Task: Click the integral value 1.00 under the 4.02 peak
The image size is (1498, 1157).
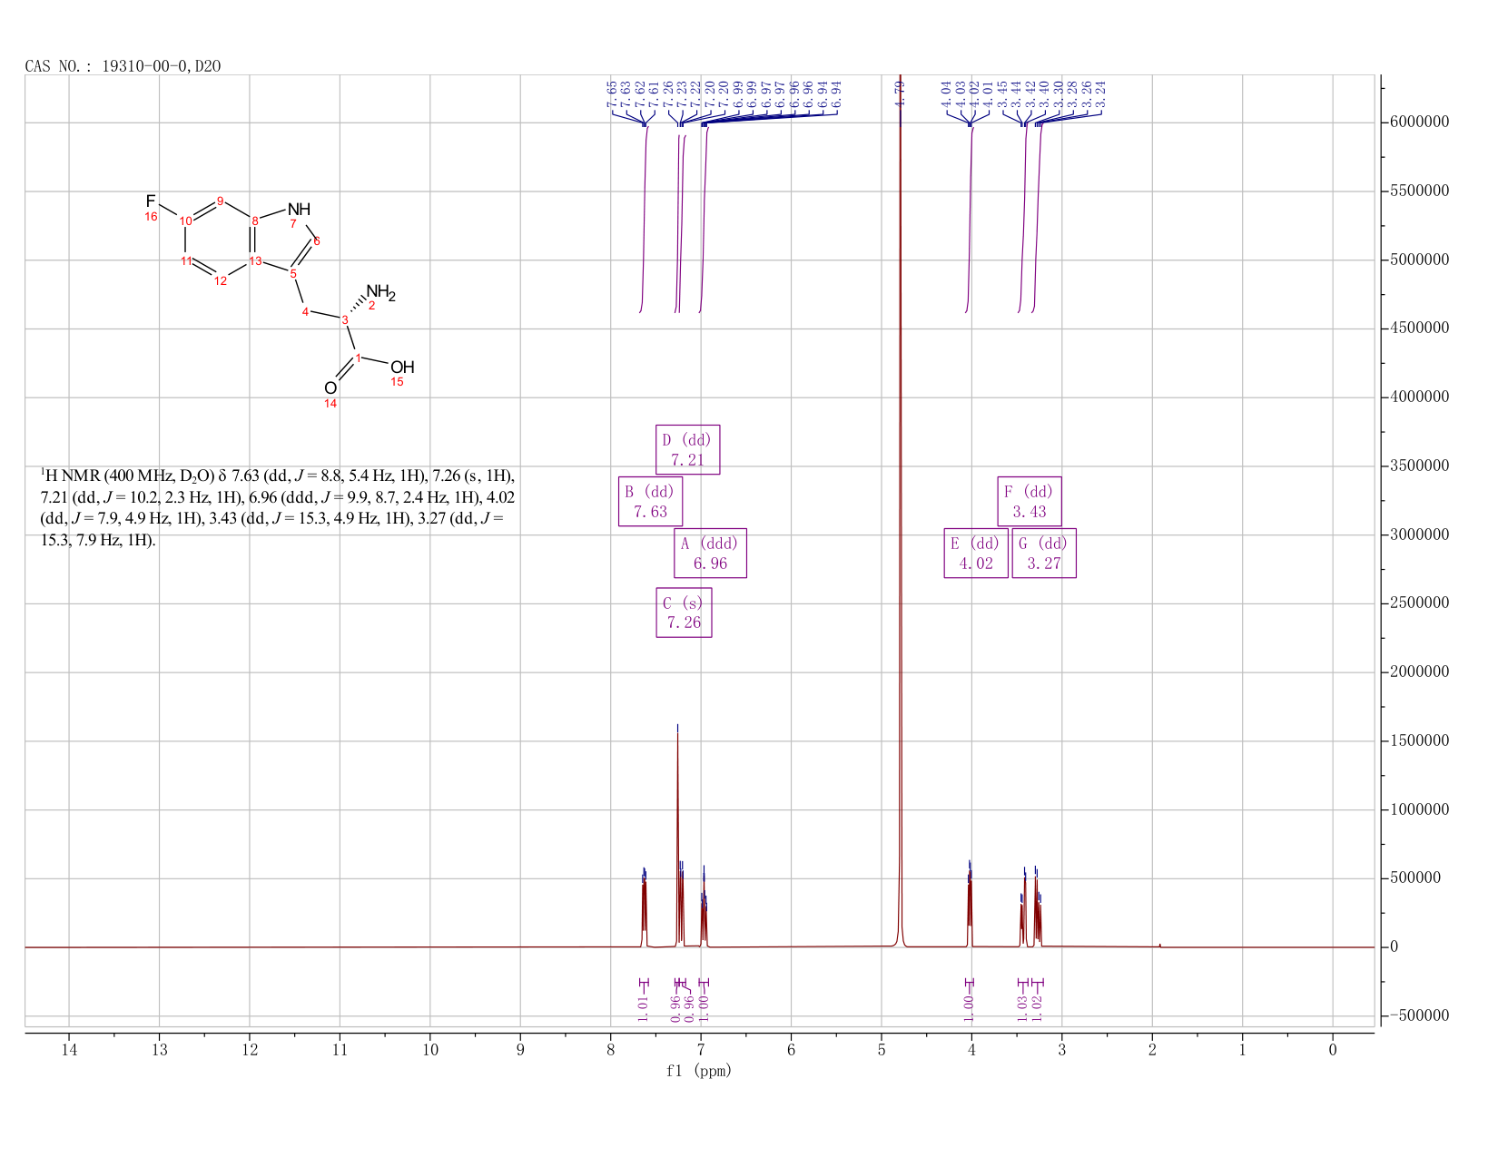Action: (x=969, y=1008)
